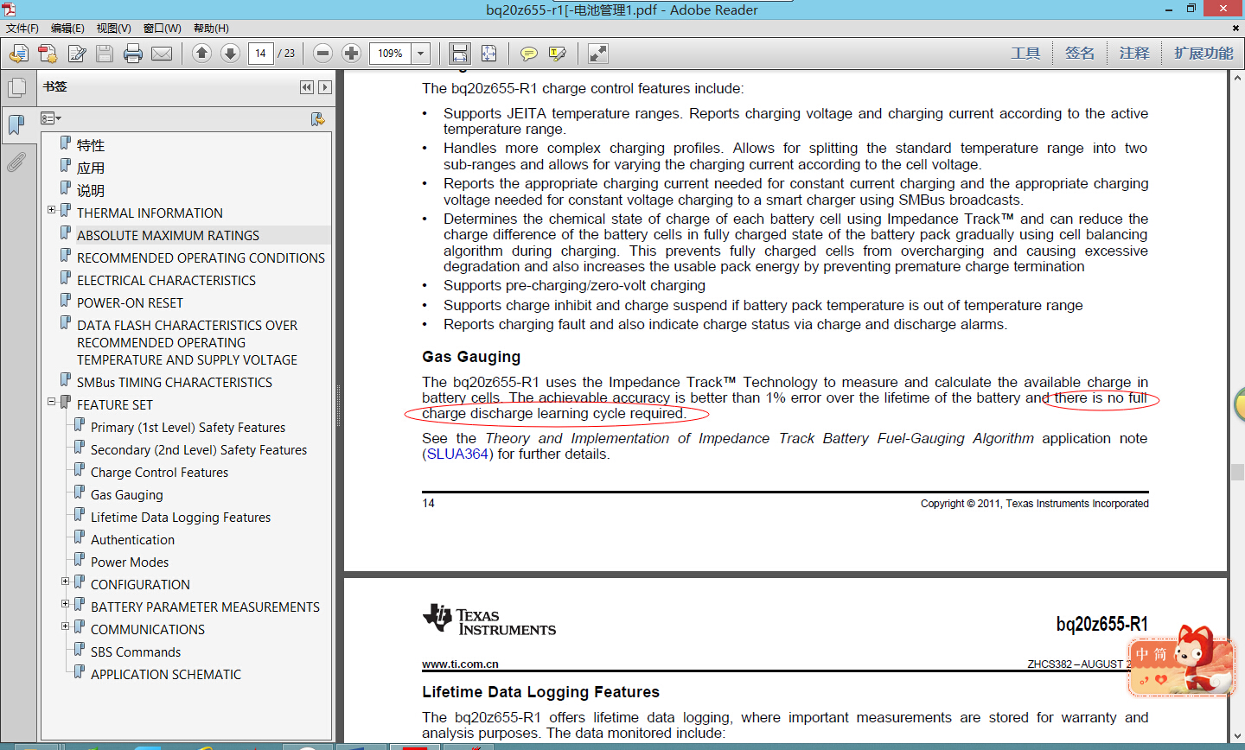Go to the previous page arrow
Screen dimensions: 1245x750
coord(201,54)
